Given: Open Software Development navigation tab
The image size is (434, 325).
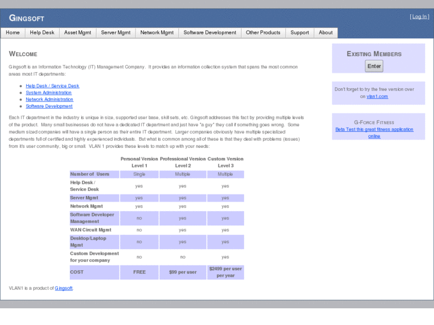Looking at the screenshot, I should coord(210,33).
